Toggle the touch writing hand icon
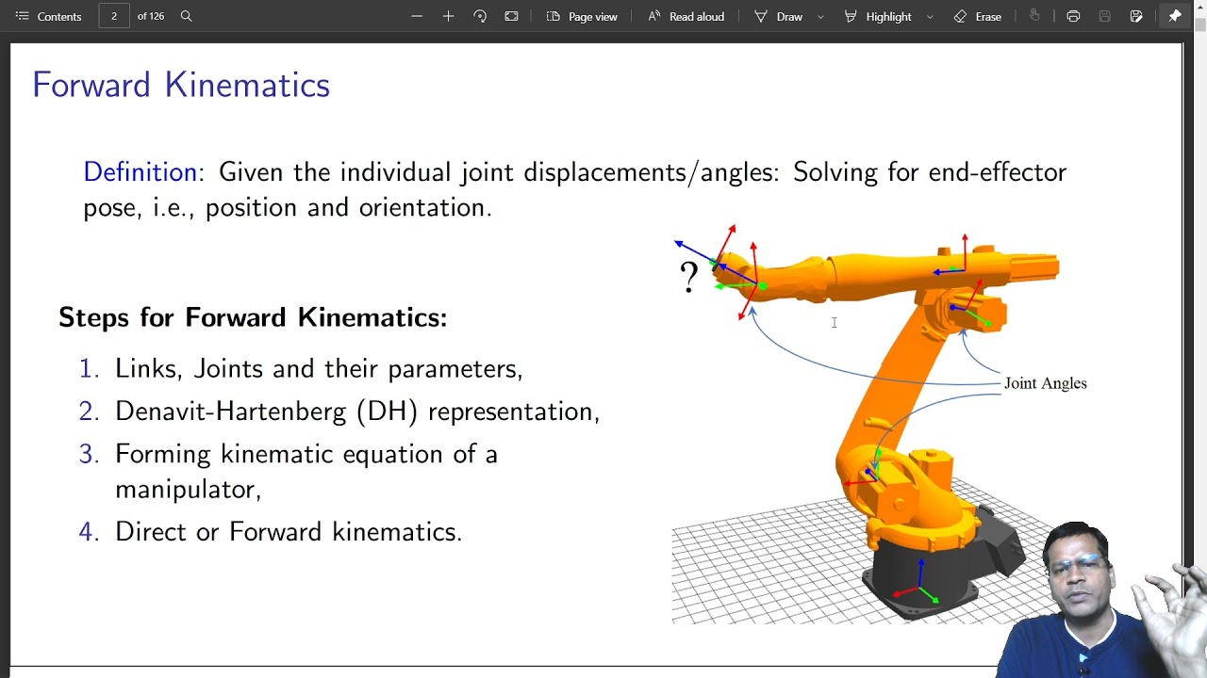Viewport: 1207px width, 678px height. pyautogui.click(x=1034, y=16)
